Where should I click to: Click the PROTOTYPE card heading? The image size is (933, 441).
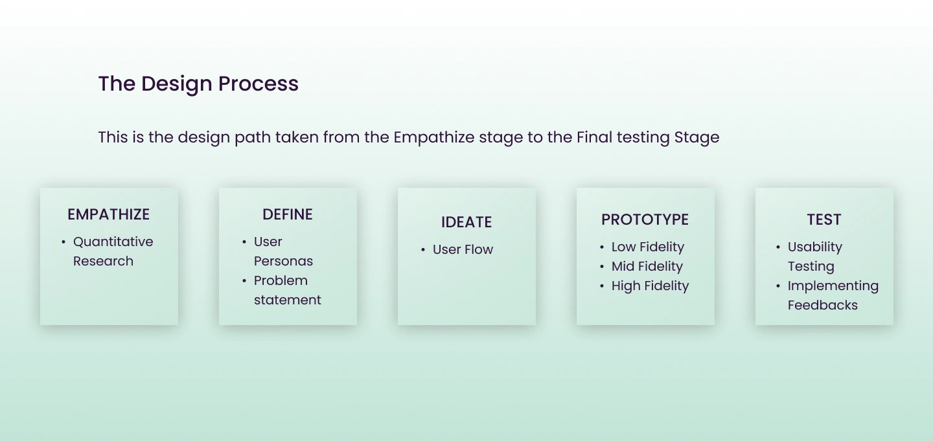coord(645,220)
